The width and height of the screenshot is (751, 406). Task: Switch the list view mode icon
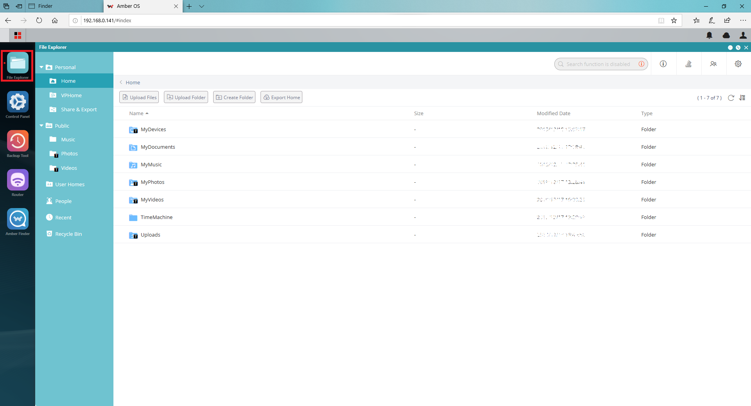pos(742,98)
